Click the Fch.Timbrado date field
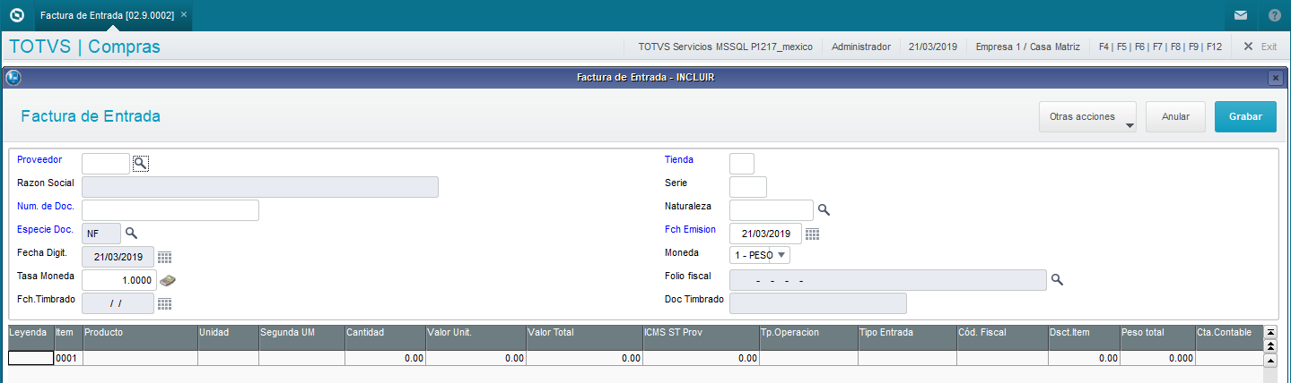1291x383 pixels. pos(118,303)
